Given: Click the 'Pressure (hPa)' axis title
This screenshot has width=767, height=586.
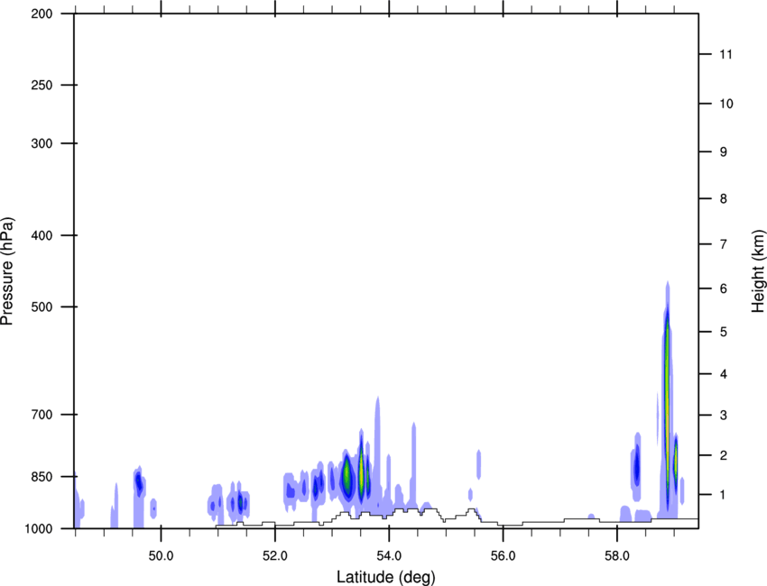Looking at the screenshot, I should tap(7, 271).
